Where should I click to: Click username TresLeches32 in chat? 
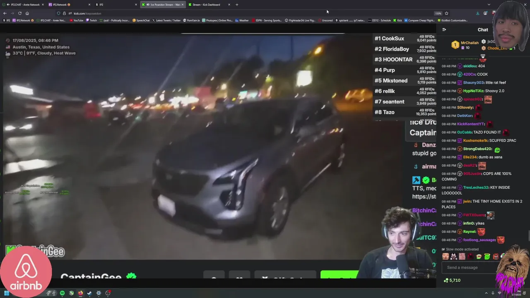[x=476, y=187]
